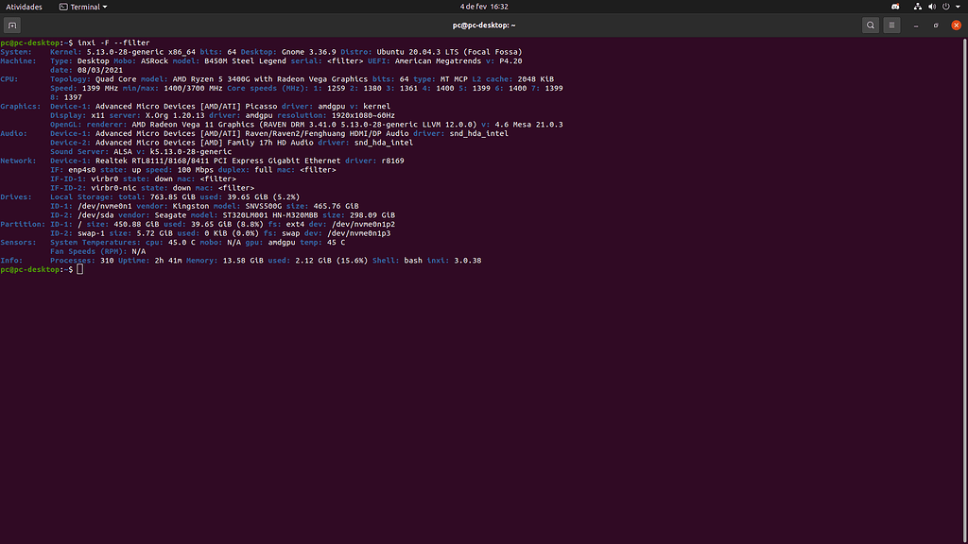Click the 'r8169' driver text
Screen dimensions: 968x544
pyautogui.click(x=392, y=161)
